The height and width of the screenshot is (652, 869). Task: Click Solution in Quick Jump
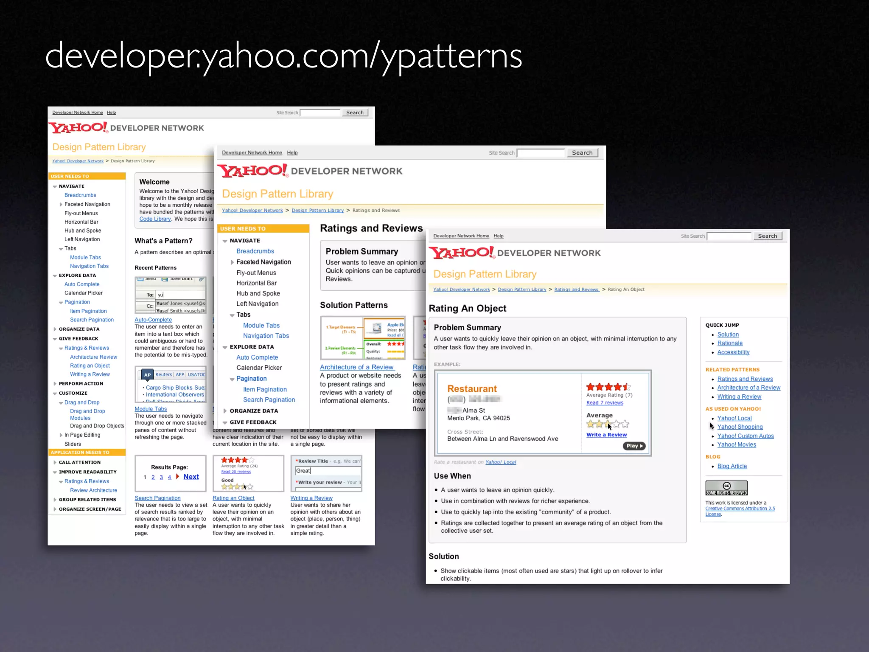(x=728, y=334)
